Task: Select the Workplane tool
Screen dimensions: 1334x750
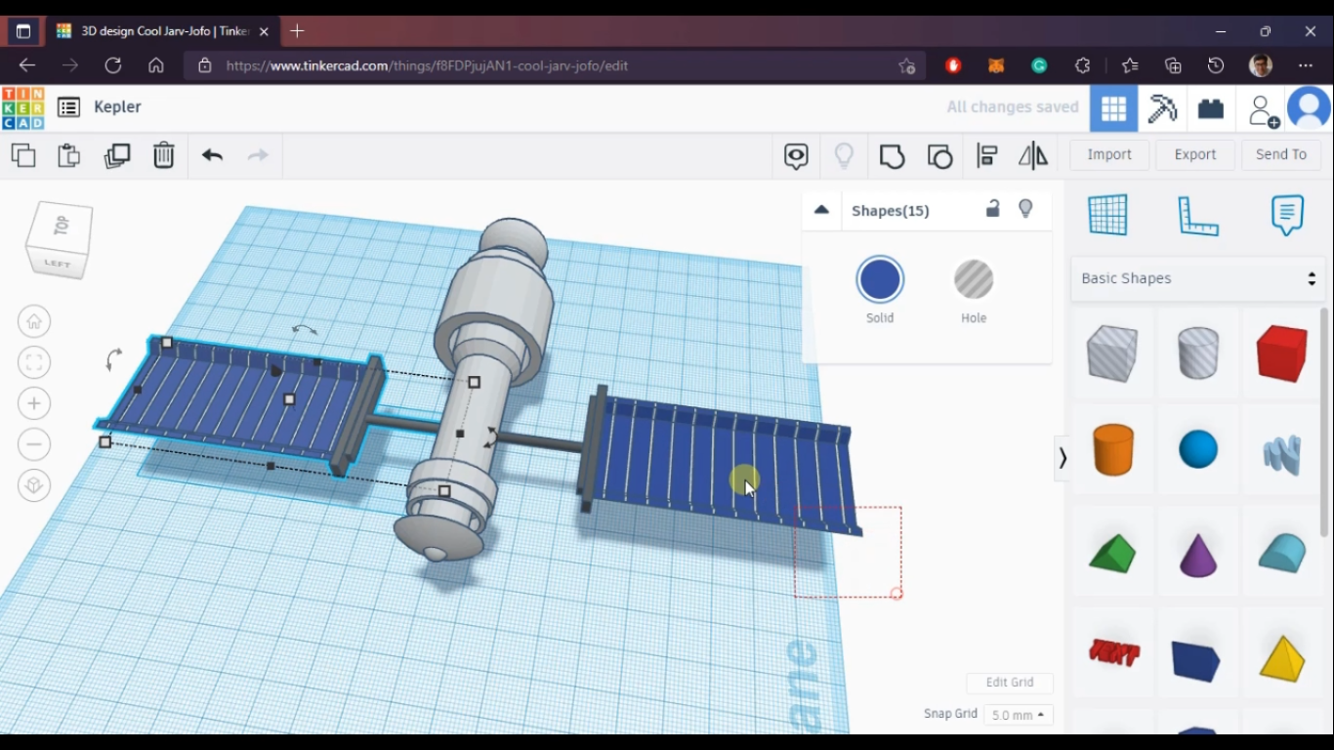Action: coord(1108,215)
